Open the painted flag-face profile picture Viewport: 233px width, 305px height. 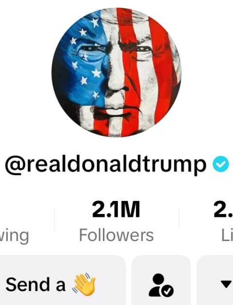(x=116, y=72)
